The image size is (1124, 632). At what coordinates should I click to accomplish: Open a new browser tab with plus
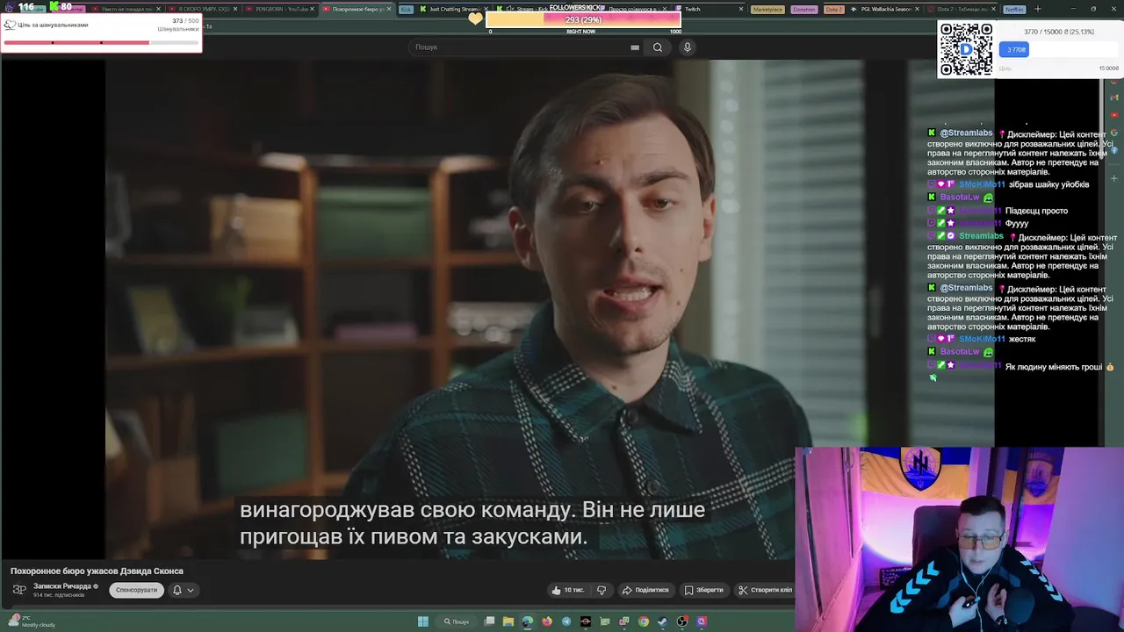[x=1038, y=9]
